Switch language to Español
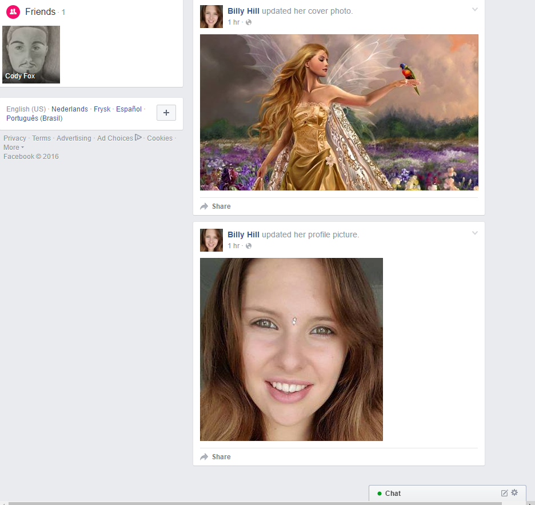Screen dimensions: 535x505 tap(129, 109)
